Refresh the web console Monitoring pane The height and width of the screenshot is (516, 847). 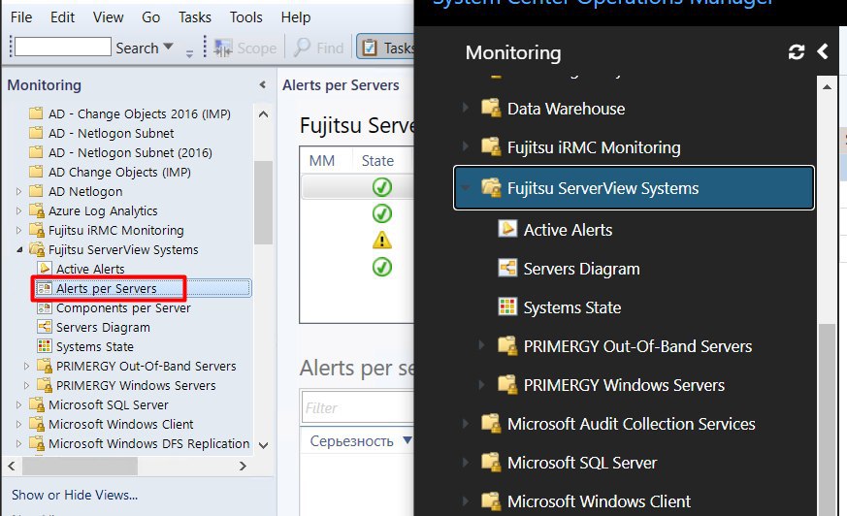tap(797, 51)
